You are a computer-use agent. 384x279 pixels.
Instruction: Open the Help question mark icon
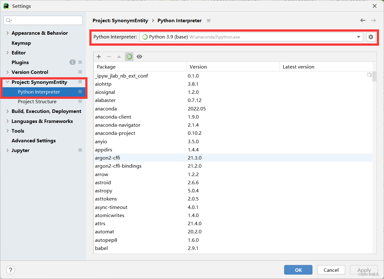(x=11, y=270)
